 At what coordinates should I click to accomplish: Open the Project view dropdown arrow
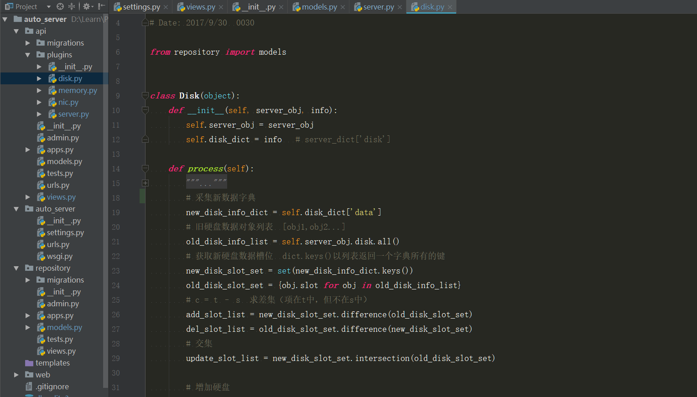[49, 7]
